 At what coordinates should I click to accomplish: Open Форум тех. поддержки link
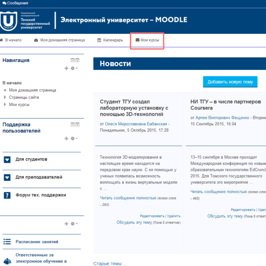pos(41,195)
